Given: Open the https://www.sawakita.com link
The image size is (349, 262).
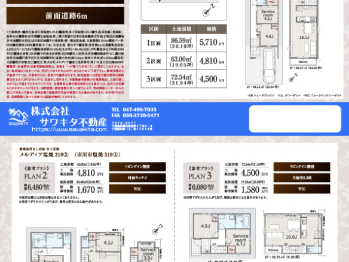Looking at the screenshot, I should tap(69, 129).
